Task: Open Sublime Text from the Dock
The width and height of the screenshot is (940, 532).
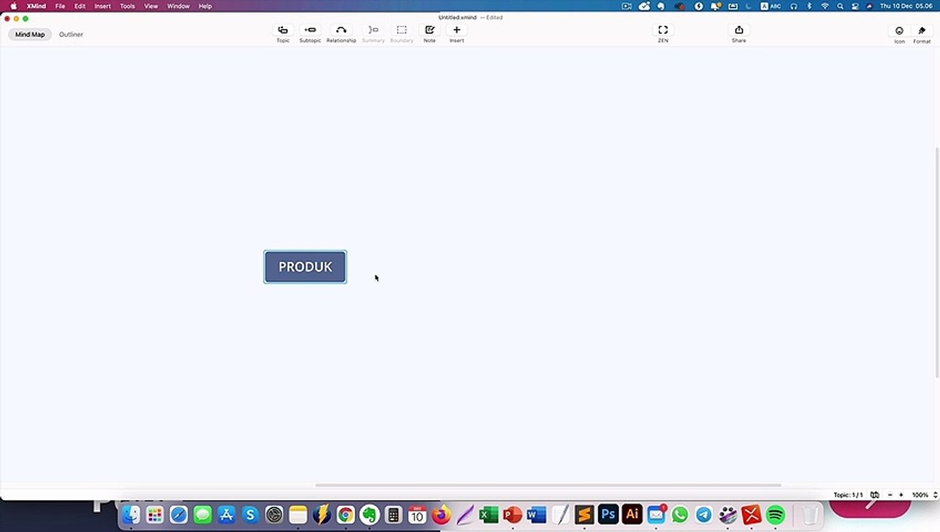Action: tap(584, 515)
